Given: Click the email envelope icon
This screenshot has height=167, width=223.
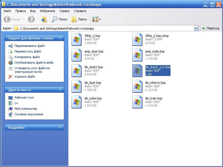Looking at the screenshot, I should click(11, 68).
